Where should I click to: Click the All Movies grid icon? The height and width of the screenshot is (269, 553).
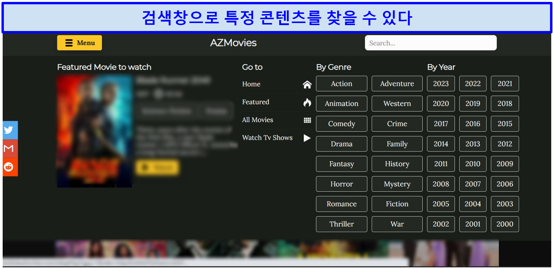tap(307, 120)
